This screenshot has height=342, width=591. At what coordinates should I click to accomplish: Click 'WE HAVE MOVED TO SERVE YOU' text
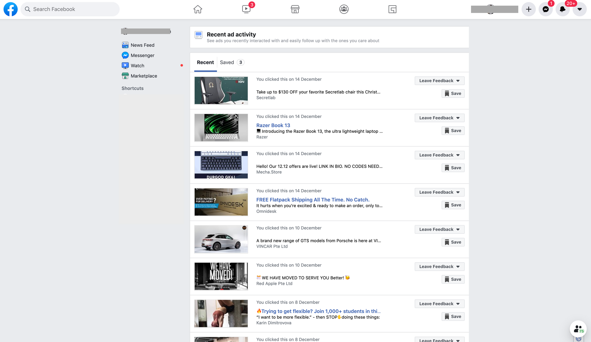point(303,278)
